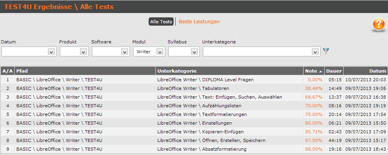
Task: Click the 75.00% note value
Action: click(314, 114)
